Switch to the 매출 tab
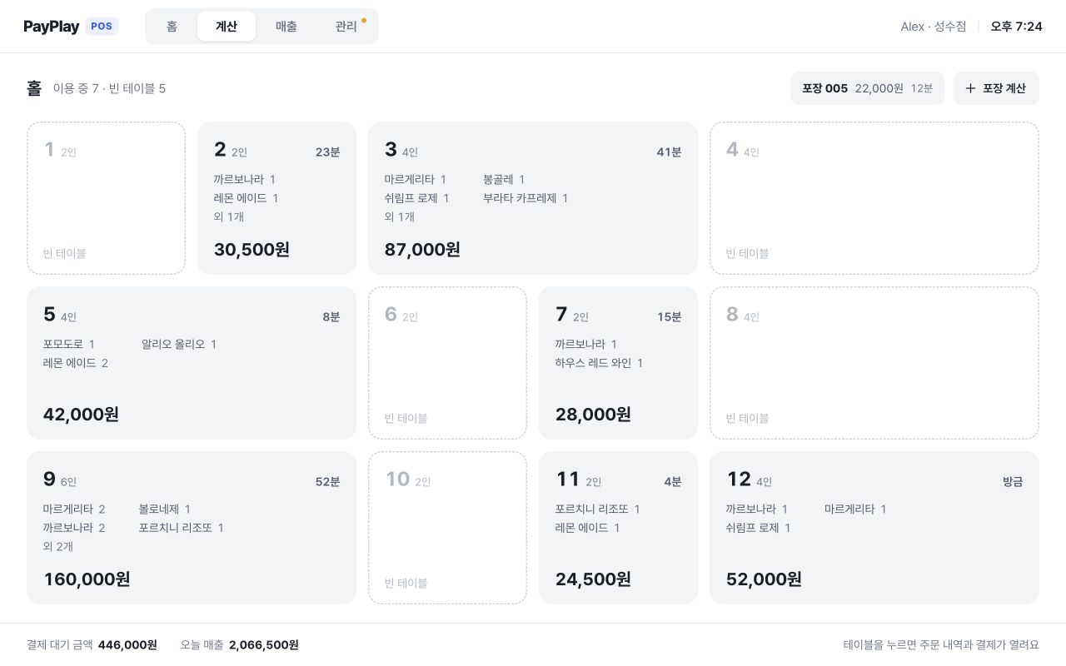The image size is (1066, 666). [286, 27]
